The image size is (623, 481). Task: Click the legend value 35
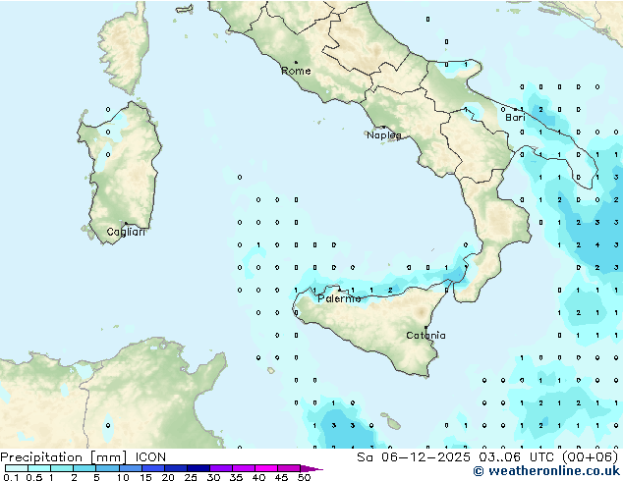(x=236, y=477)
